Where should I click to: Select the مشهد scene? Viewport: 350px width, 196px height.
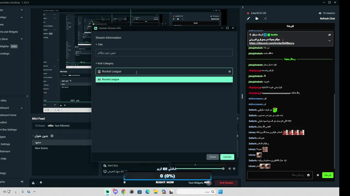tap(62, 142)
